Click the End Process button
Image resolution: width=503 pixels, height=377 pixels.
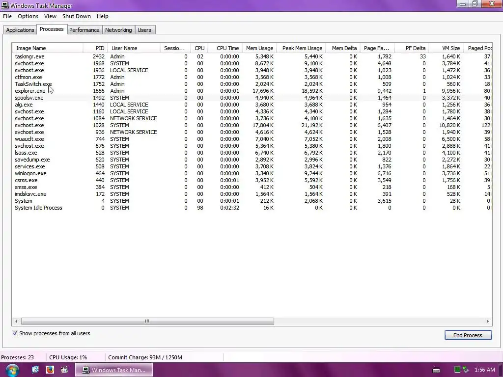(x=468, y=335)
